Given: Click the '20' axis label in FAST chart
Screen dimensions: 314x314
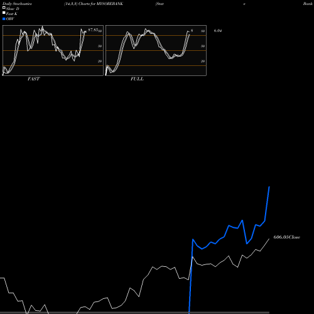Looking at the screenshot, I should [100, 61].
